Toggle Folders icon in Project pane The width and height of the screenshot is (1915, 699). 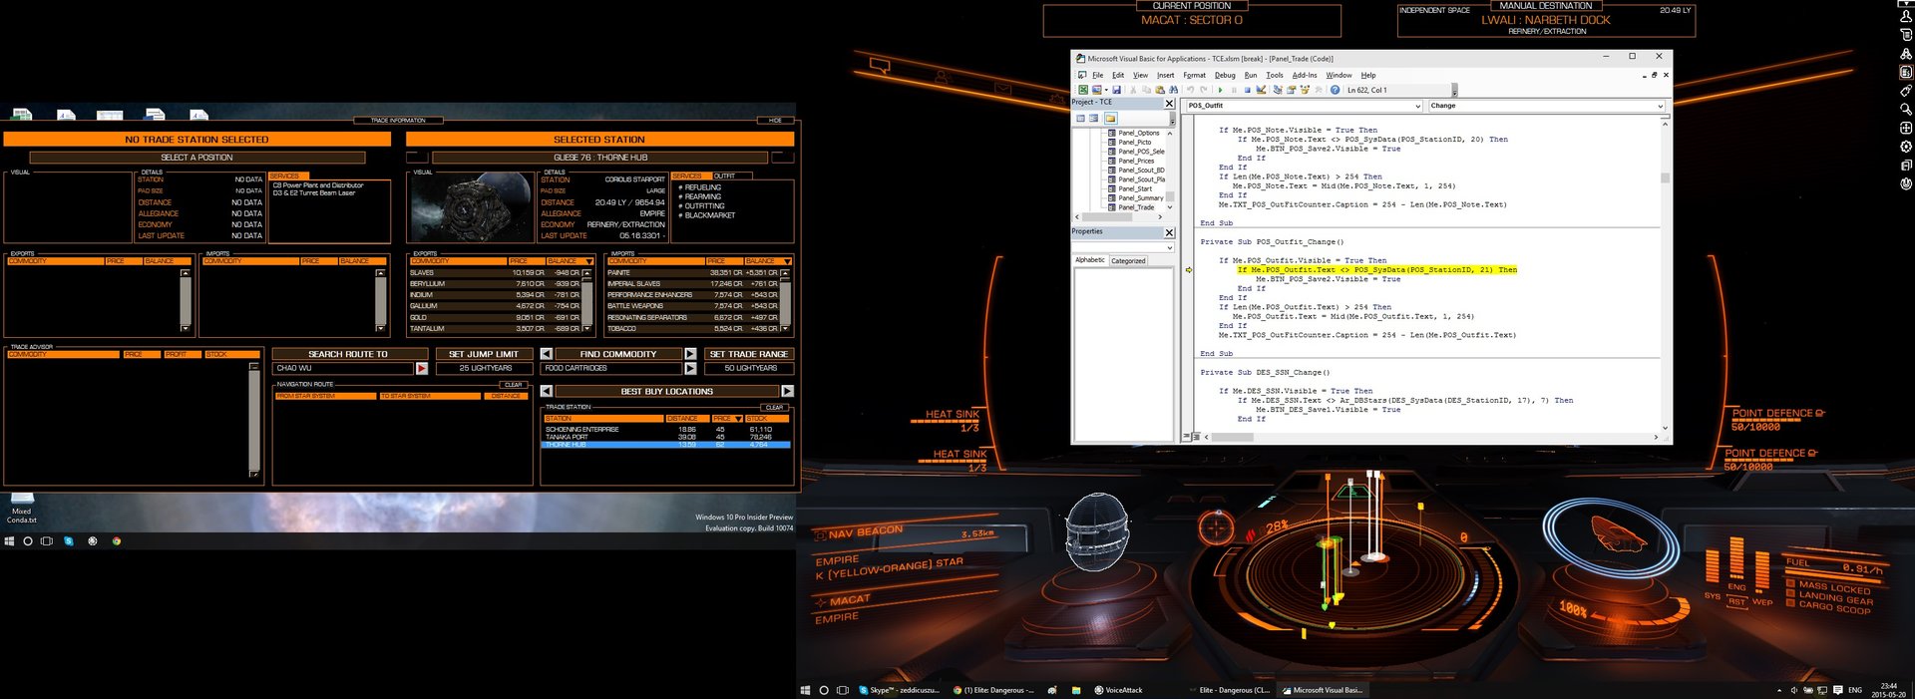(1110, 118)
